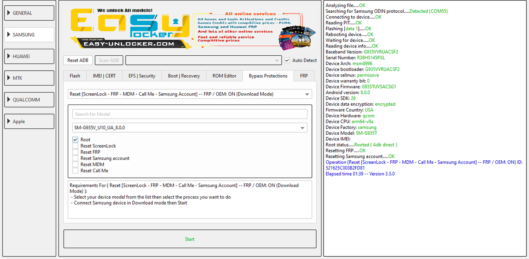Image resolution: width=529 pixels, height=259 pixels.
Task: Tick the Reset Samsung account checkbox
Action: [x=75, y=158]
